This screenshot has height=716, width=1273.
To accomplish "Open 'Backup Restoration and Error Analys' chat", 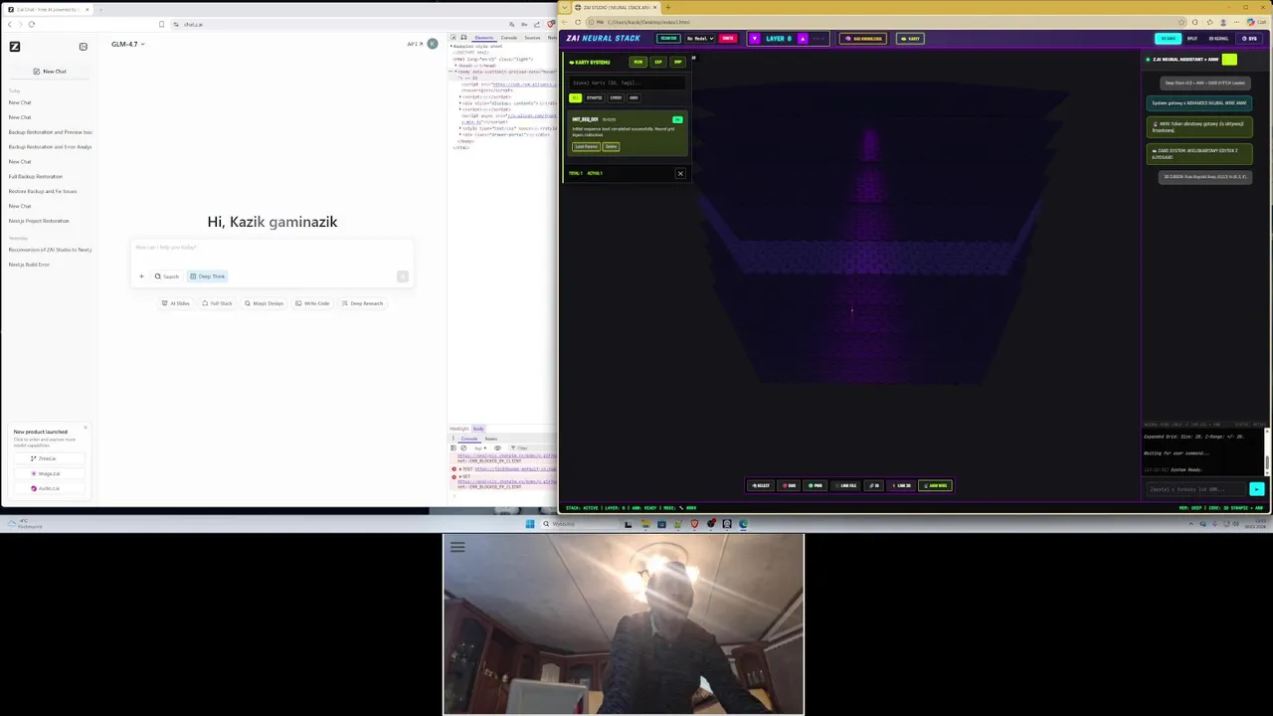I will 50,146.
